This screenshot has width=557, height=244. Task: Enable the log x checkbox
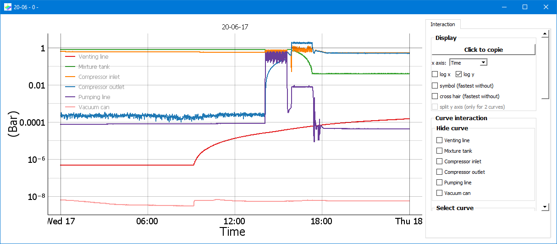(x=435, y=74)
